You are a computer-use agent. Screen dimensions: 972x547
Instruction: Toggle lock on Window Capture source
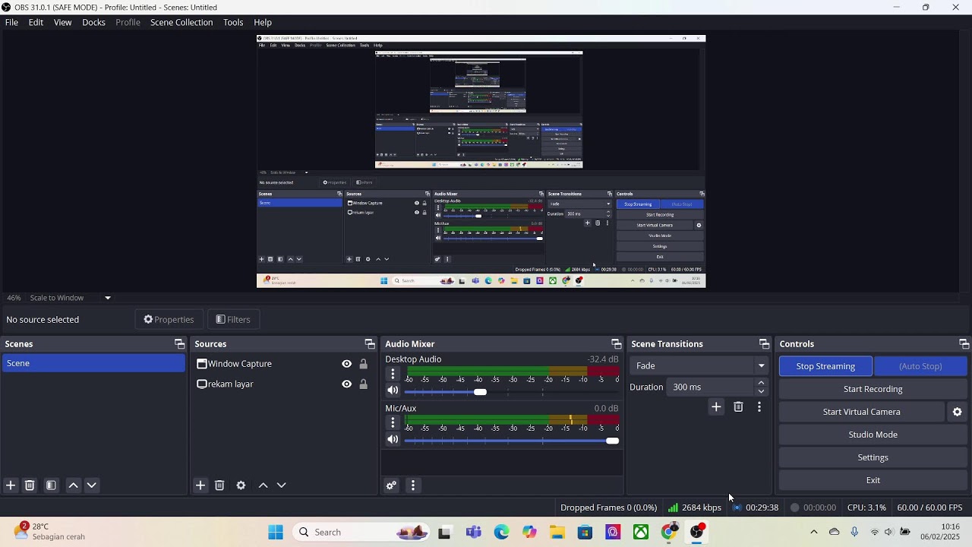pos(363,364)
